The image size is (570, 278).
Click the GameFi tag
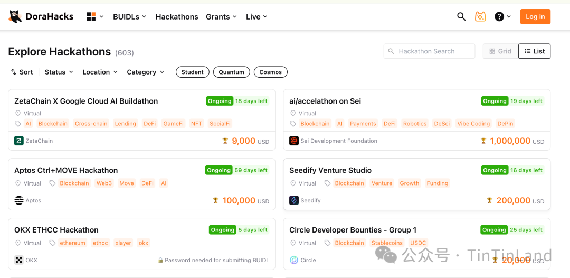[x=174, y=124]
